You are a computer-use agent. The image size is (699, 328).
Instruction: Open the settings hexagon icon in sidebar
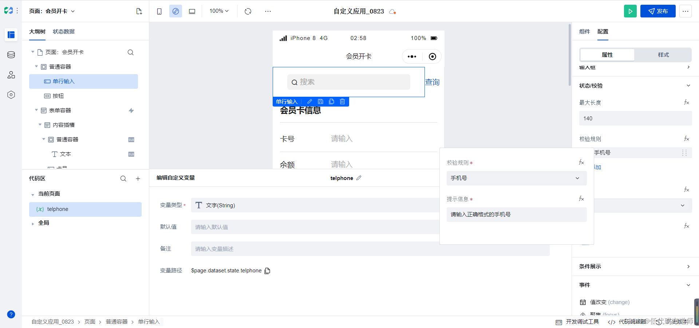11,95
